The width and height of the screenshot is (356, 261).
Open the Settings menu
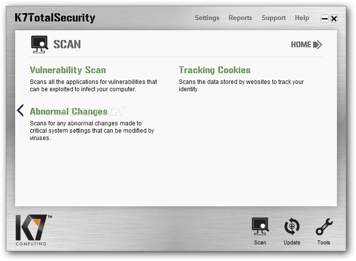[207, 18]
